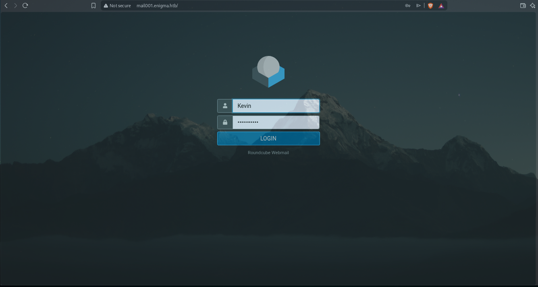This screenshot has height=287, width=538.
Task: Click the user icon beside the username field
Action: [x=225, y=106]
